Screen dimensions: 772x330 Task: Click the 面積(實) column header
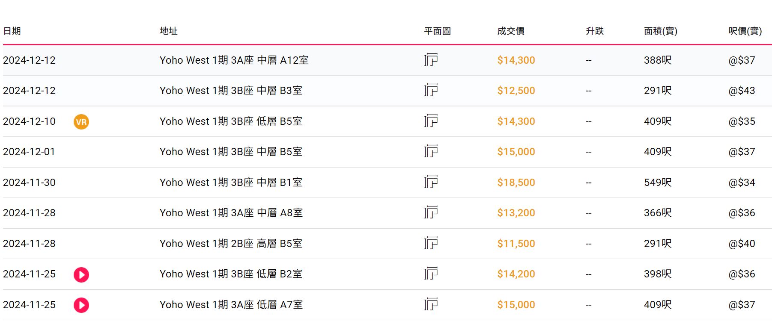pos(660,31)
